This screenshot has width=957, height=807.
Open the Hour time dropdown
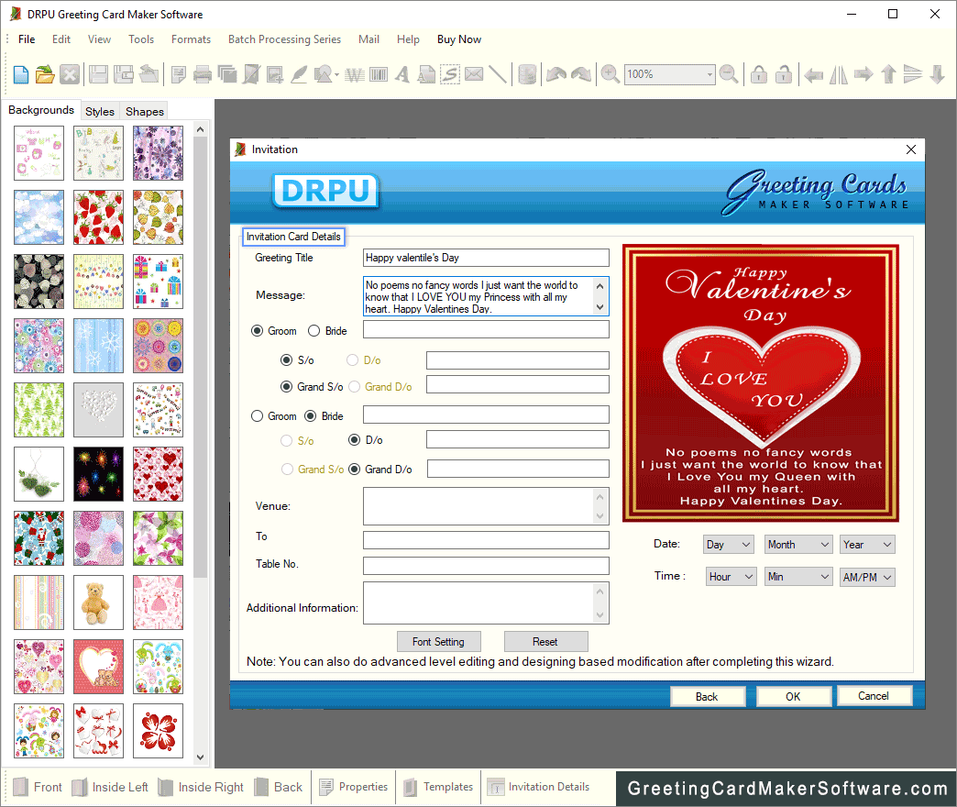point(731,577)
